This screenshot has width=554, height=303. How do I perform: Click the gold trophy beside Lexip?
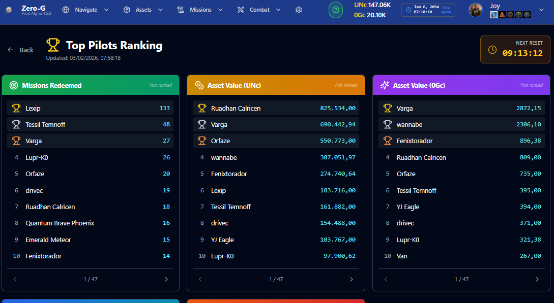pos(16,108)
